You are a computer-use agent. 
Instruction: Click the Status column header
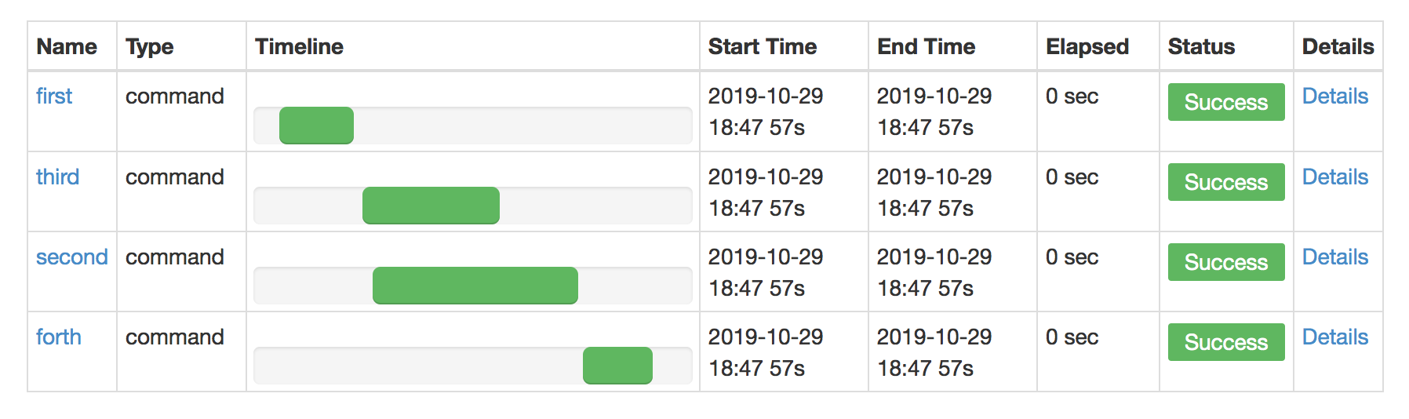[1200, 47]
